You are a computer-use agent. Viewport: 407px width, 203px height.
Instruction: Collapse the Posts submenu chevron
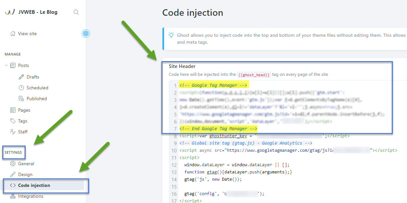click(x=6, y=65)
